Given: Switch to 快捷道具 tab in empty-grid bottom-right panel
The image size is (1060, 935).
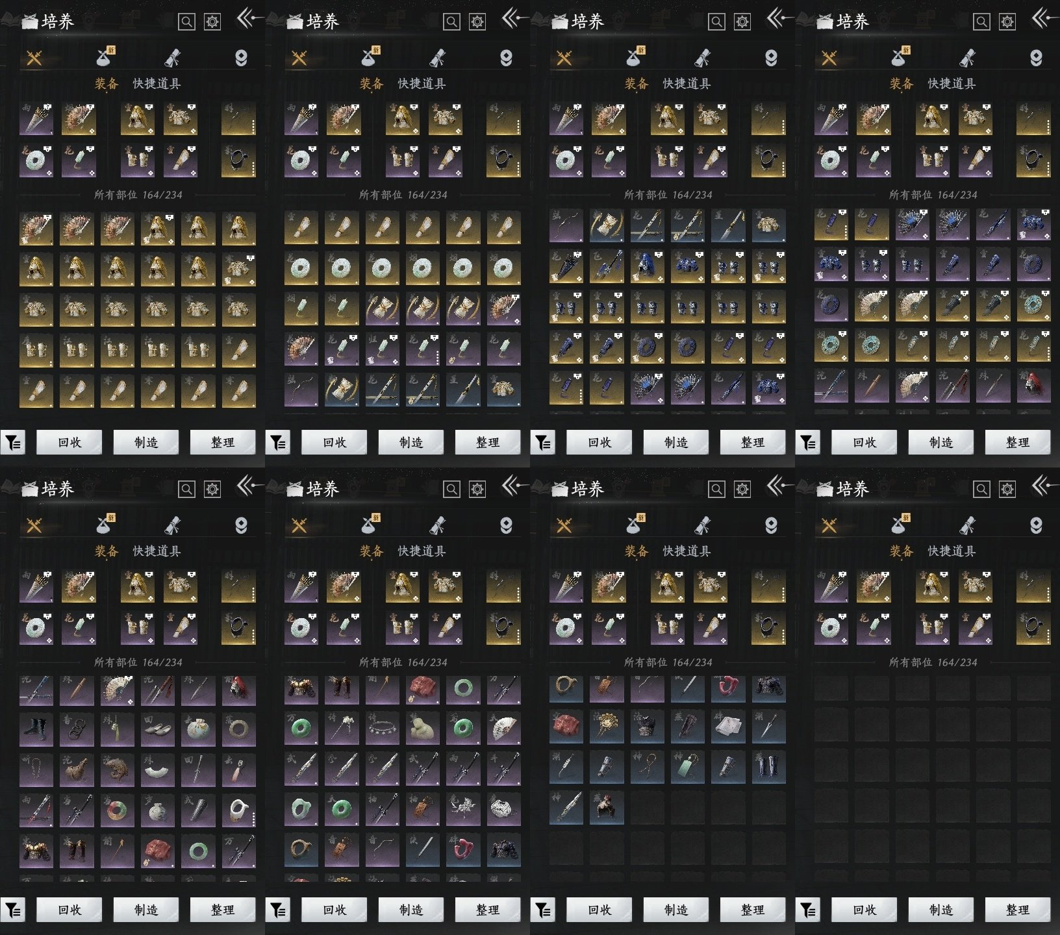Looking at the screenshot, I should (952, 551).
